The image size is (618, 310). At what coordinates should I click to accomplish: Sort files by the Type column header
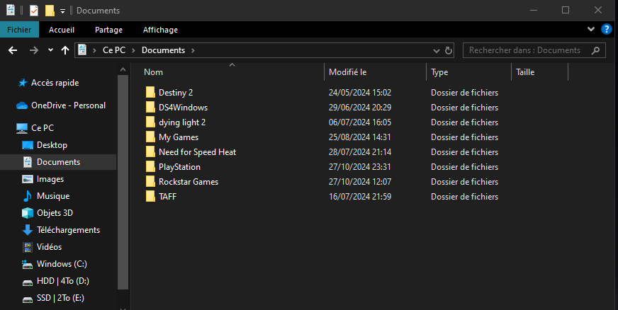click(x=439, y=72)
